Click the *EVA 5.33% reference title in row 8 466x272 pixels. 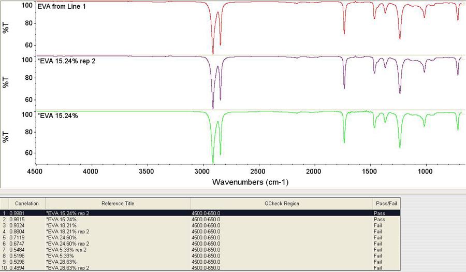pyautogui.click(x=60, y=255)
